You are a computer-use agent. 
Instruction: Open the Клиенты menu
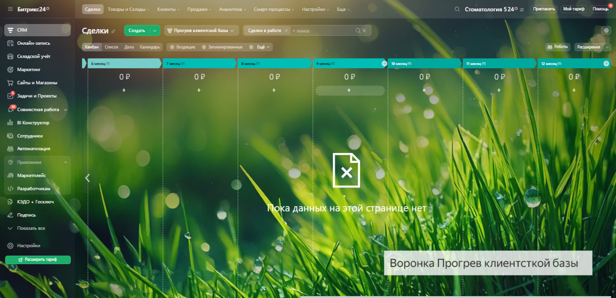(169, 9)
